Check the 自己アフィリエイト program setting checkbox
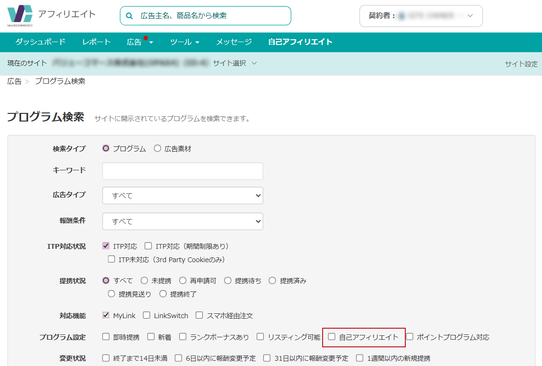The width and height of the screenshot is (542, 366). [332, 337]
